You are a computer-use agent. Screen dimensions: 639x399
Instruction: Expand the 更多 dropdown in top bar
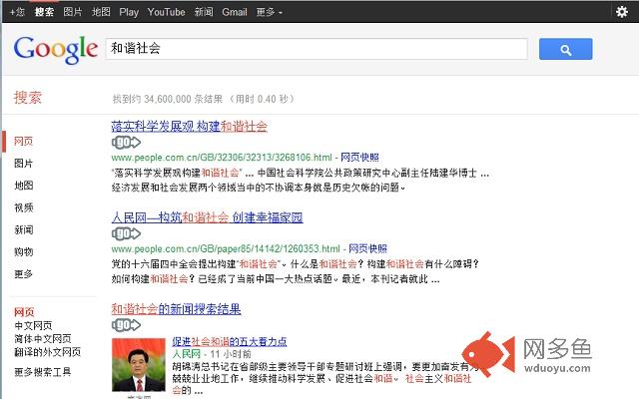269,12
